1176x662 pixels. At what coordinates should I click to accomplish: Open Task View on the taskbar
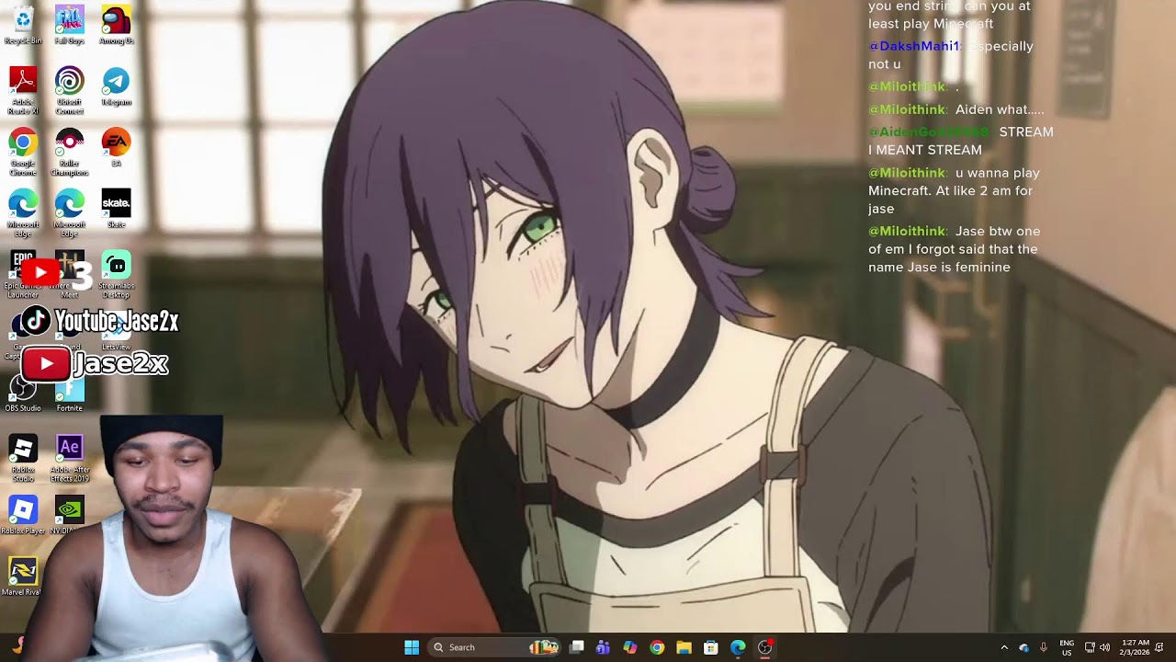(x=577, y=647)
